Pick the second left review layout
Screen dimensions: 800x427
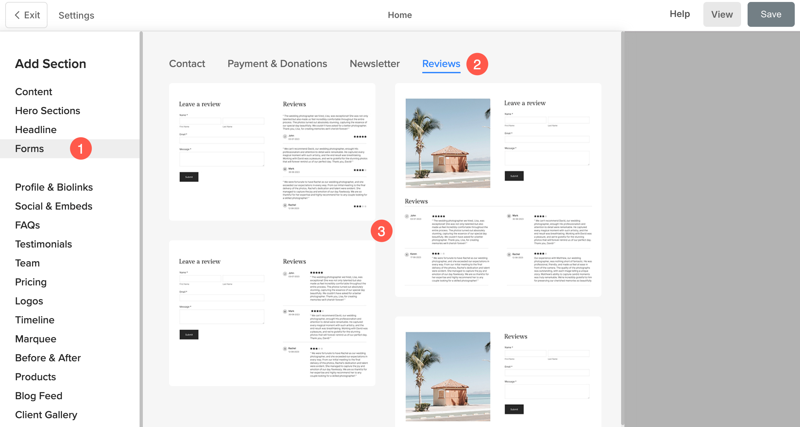272,313
